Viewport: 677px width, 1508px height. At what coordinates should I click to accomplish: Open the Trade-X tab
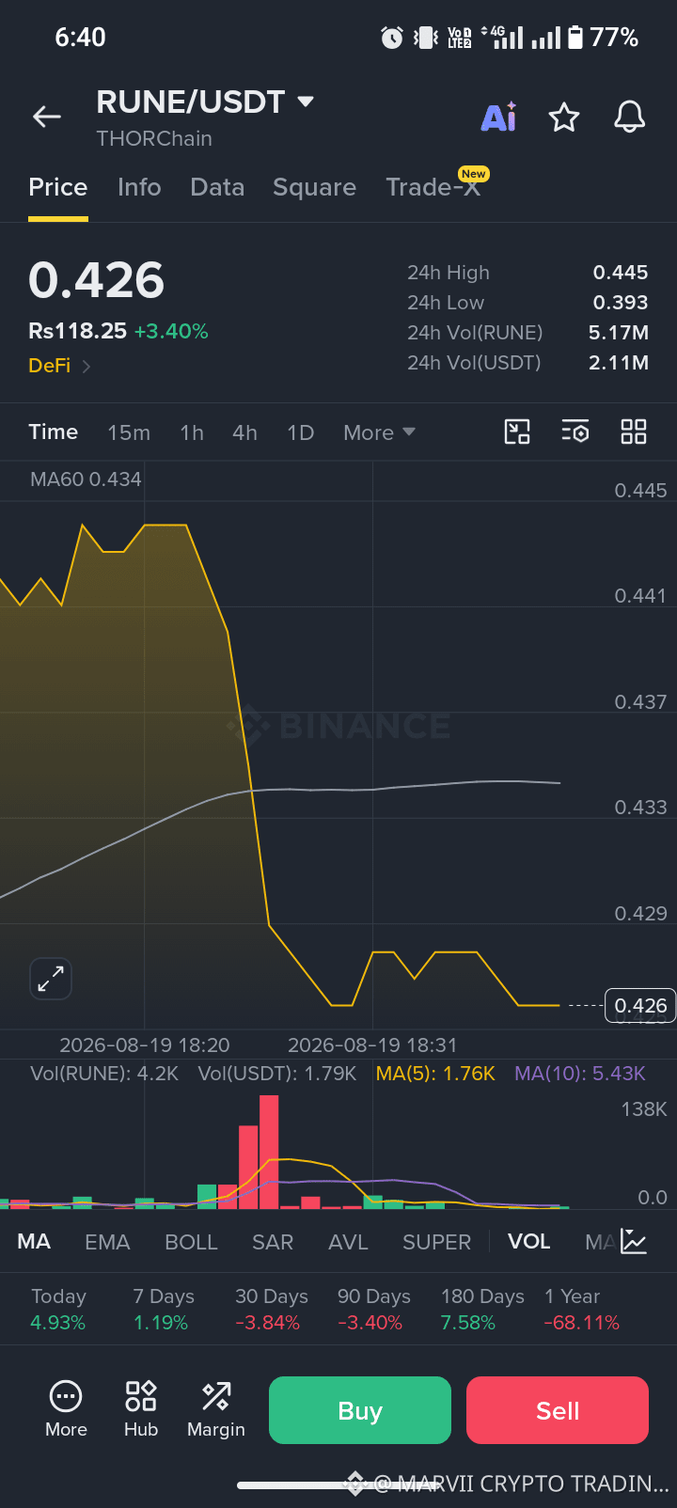coord(433,187)
